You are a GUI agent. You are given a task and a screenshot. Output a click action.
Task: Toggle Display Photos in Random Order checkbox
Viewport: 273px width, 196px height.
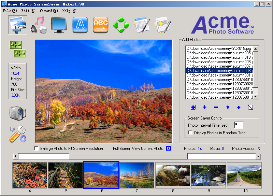click(190, 133)
